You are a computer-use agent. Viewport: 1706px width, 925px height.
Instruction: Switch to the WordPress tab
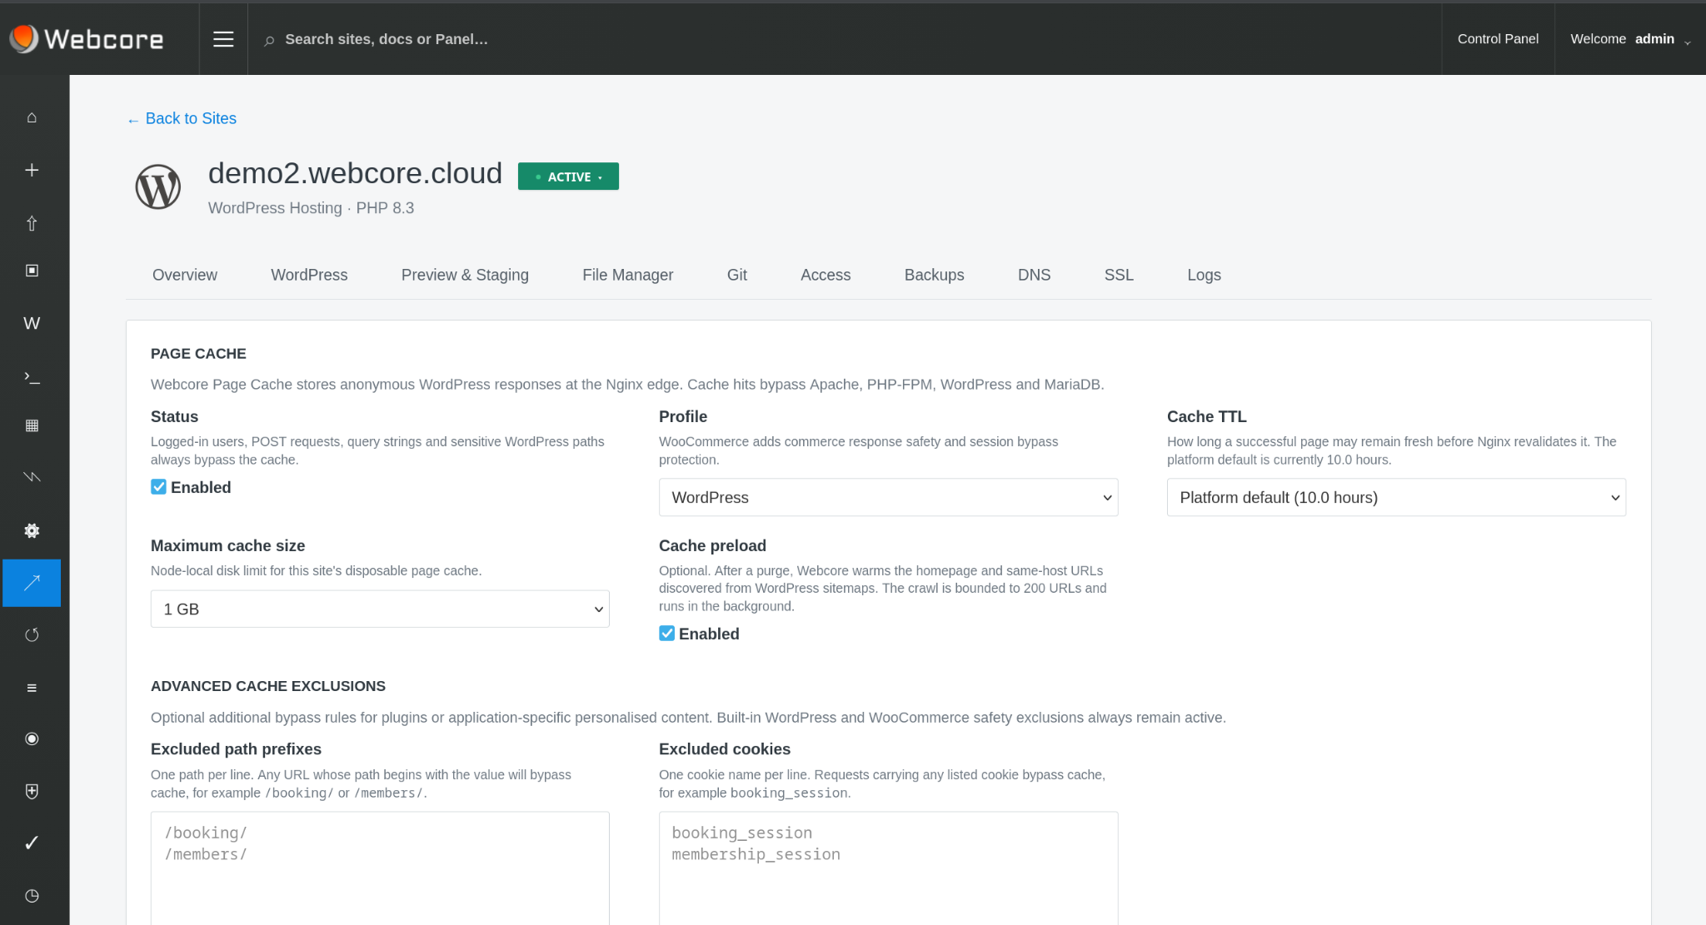tap(309, 275)
